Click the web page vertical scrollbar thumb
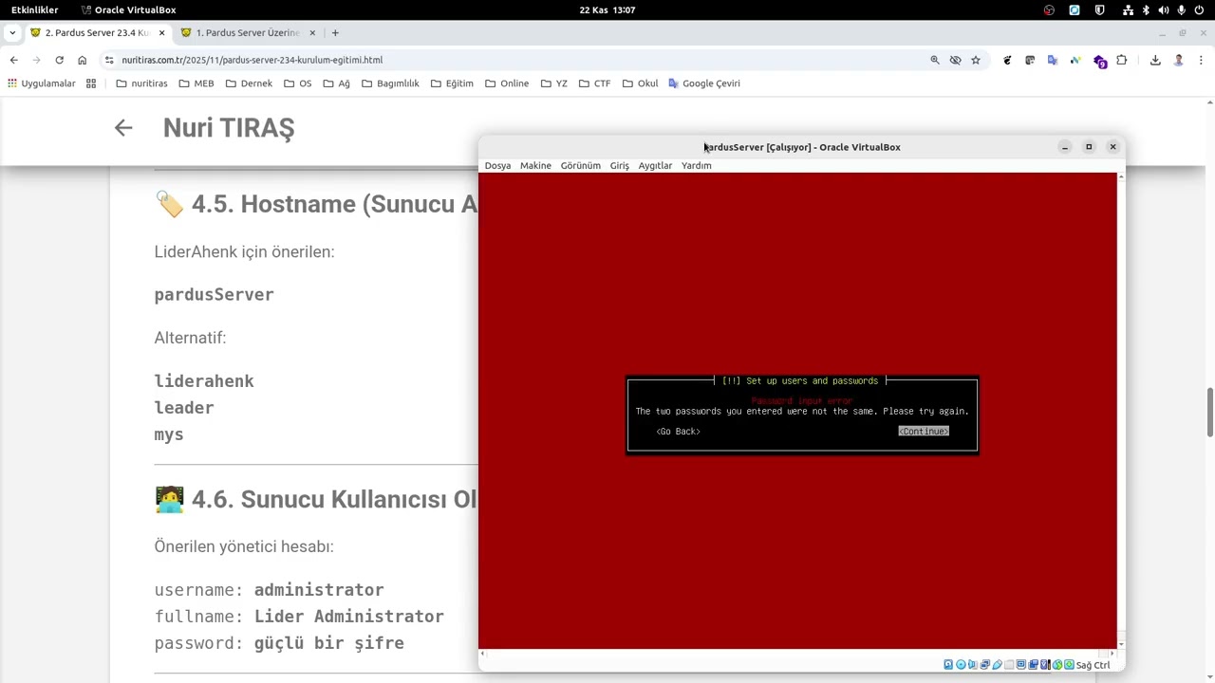 1209,413
